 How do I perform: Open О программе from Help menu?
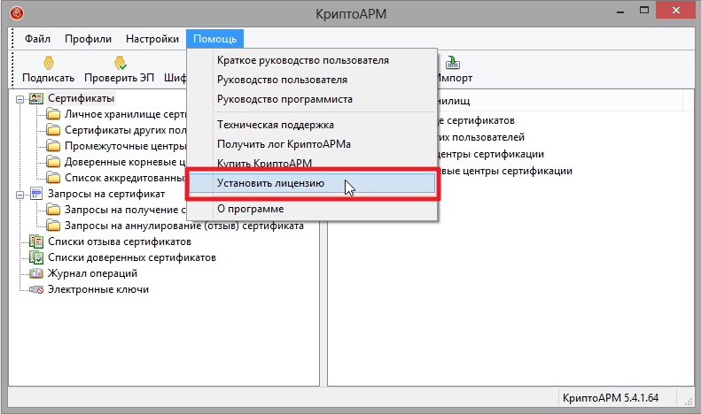(312, 209)
